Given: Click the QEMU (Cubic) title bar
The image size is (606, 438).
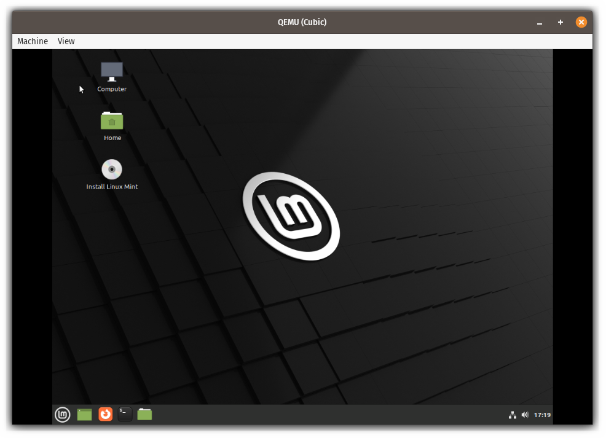Looking at the screenshot, I should 301,22.
